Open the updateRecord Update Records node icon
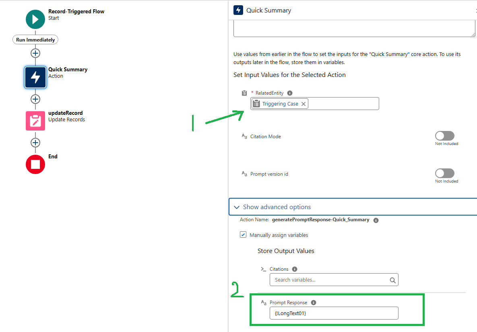 [x=35, y=121]
